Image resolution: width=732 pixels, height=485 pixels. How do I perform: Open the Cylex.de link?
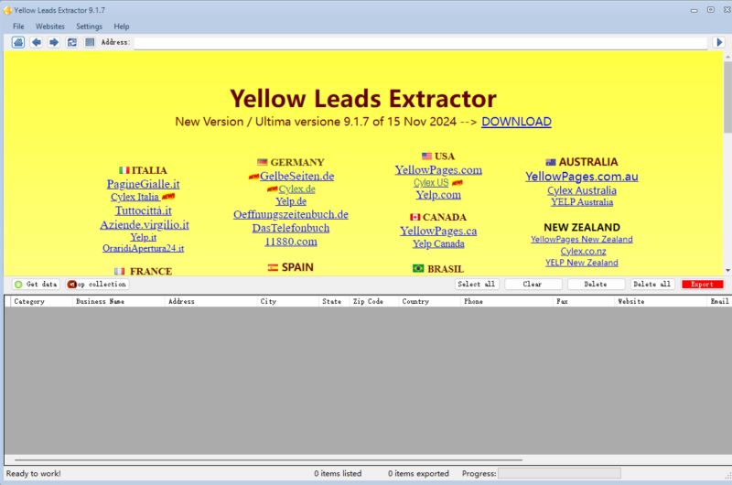coord(296,189)
